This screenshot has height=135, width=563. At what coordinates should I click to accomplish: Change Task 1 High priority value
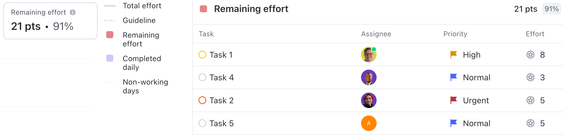click(471, 55)
